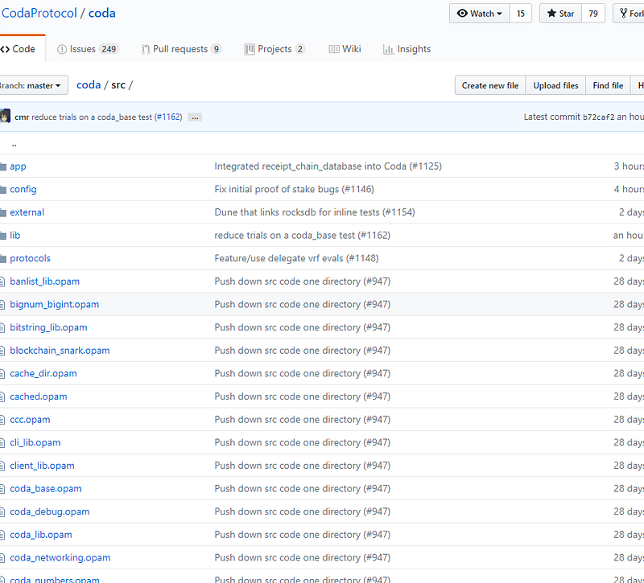The width and height of the screenshot is (644, 583).
Task: Open blockchain_snark.opam file
Action: click(60, 351)
